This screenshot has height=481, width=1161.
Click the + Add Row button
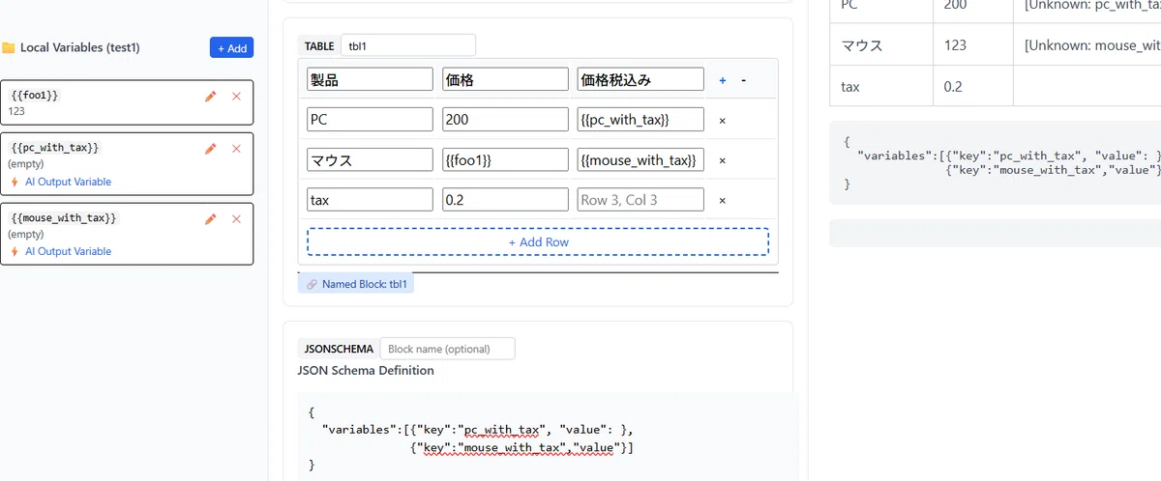538,241
